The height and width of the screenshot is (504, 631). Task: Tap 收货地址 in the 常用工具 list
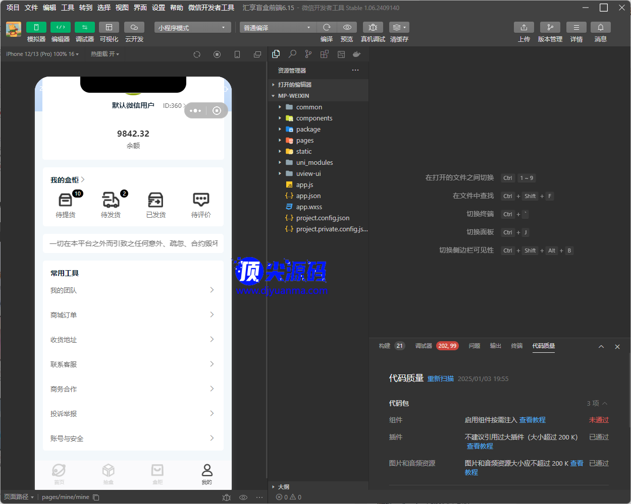point(64,340)
